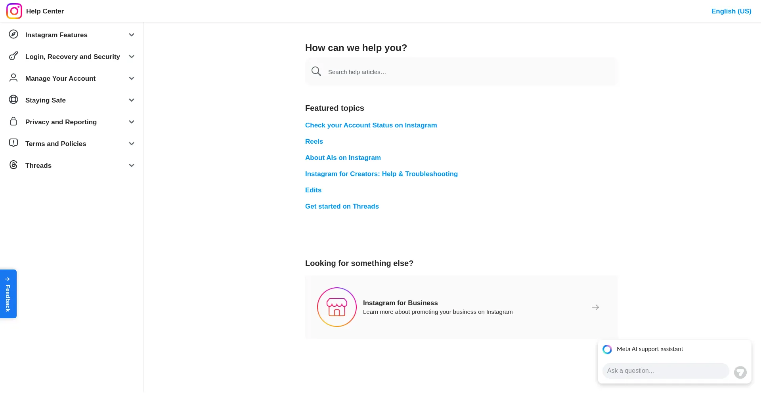This screenshot has width=761, height=393.
Task: Click the send icon in Meta AI assistant
Action: [x=740, y=372]
